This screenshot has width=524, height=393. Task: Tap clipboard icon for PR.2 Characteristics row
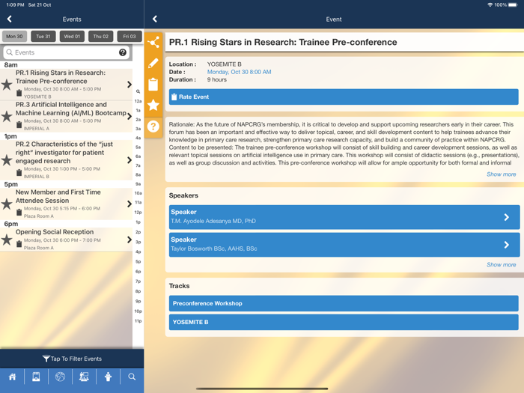click(19, 173)
